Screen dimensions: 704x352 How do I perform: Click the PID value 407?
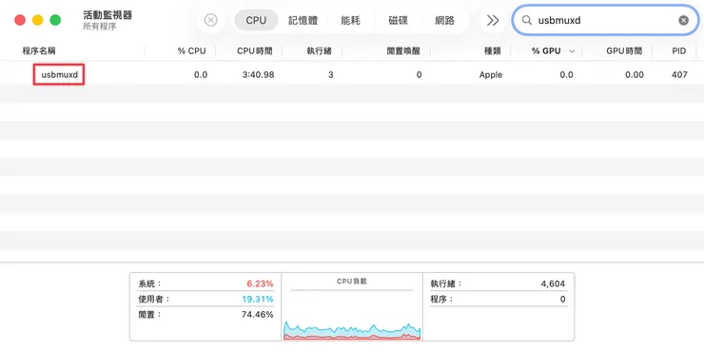(x=679, y=74)
